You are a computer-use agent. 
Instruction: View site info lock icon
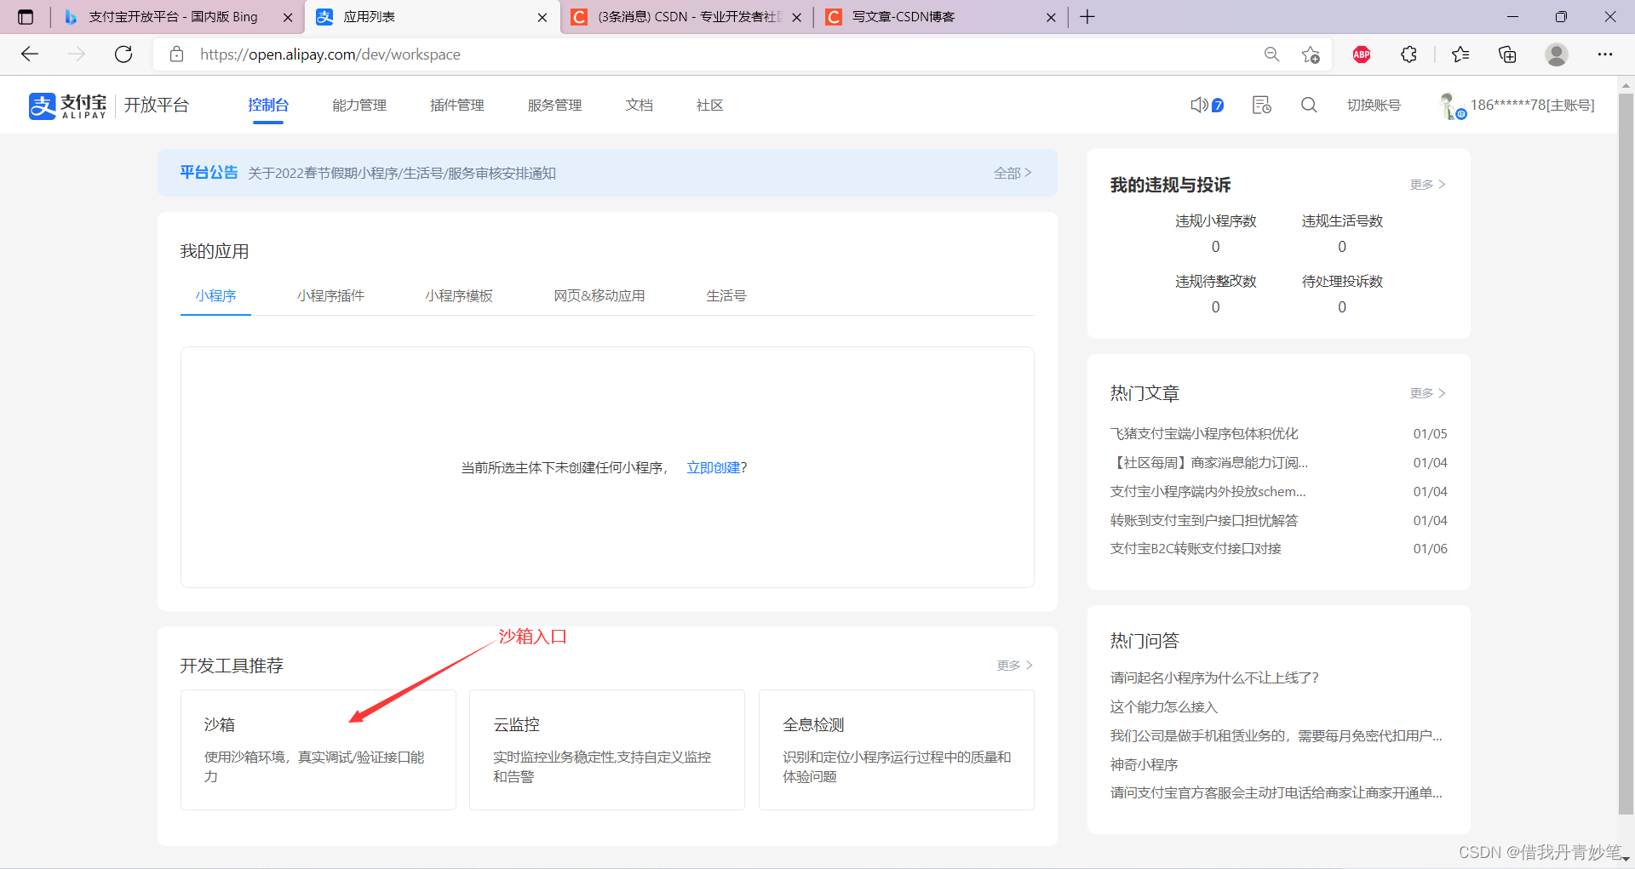(x=177, y=54)
